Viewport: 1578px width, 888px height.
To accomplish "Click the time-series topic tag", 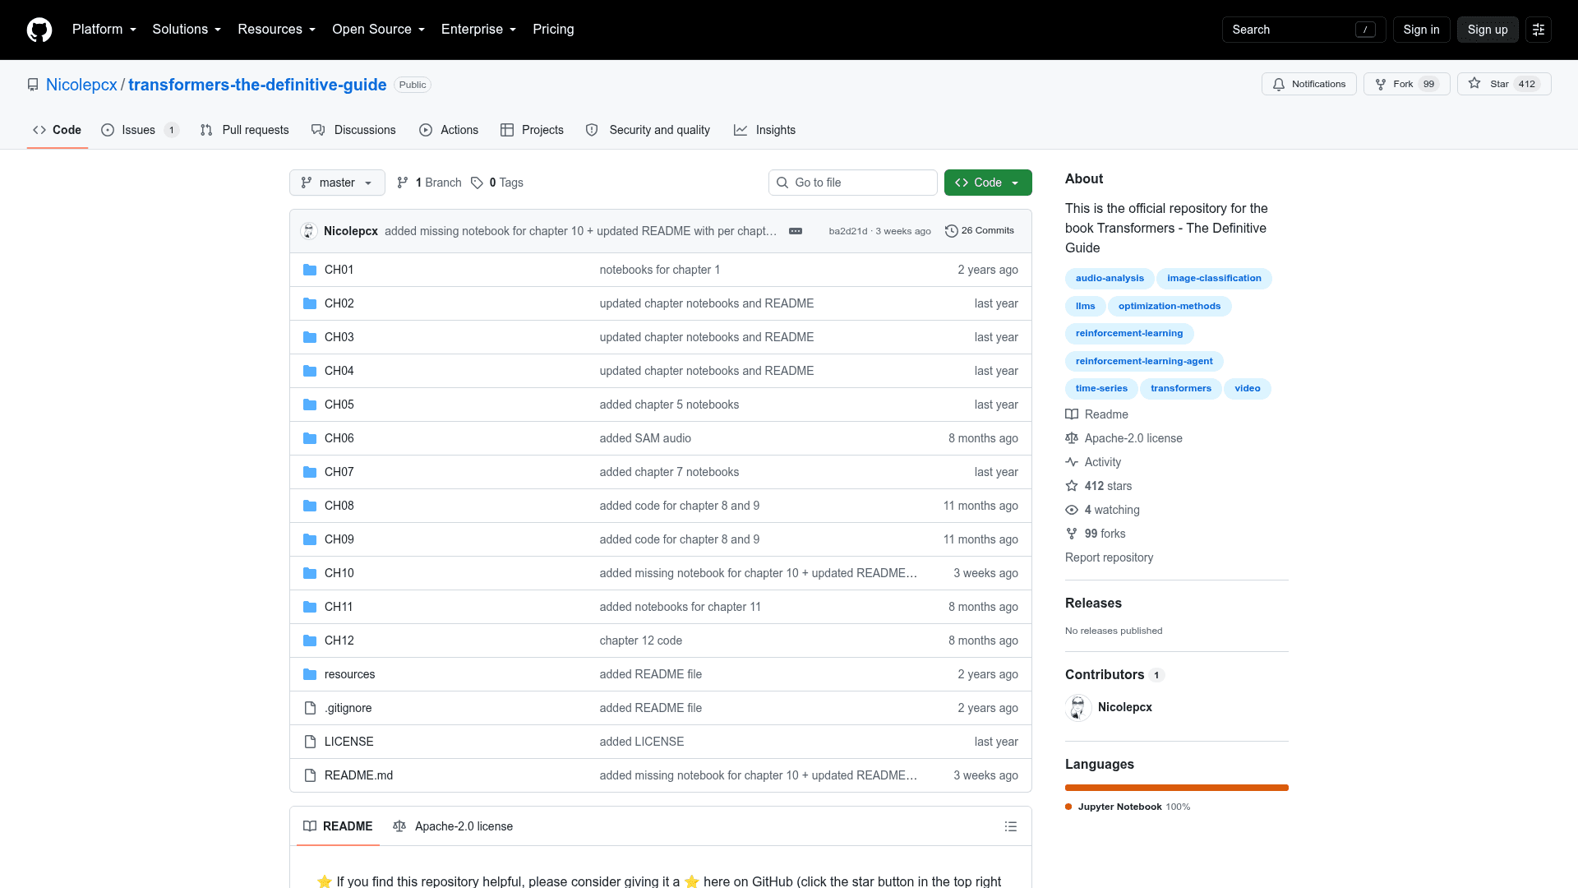I will [1101, 389].
